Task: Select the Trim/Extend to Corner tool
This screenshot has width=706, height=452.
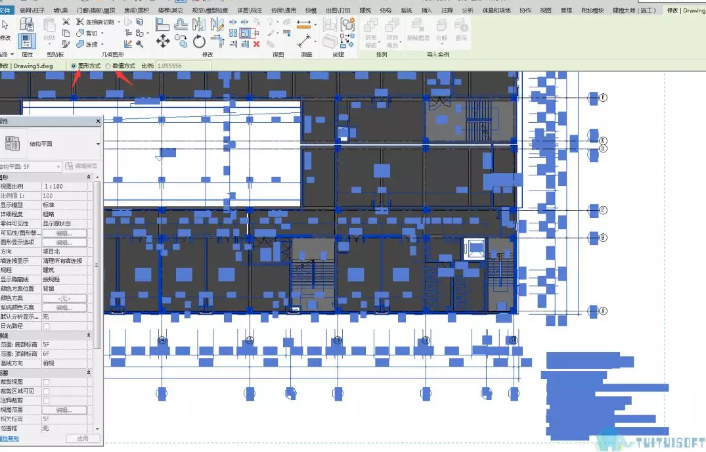Action: [217, 41]
